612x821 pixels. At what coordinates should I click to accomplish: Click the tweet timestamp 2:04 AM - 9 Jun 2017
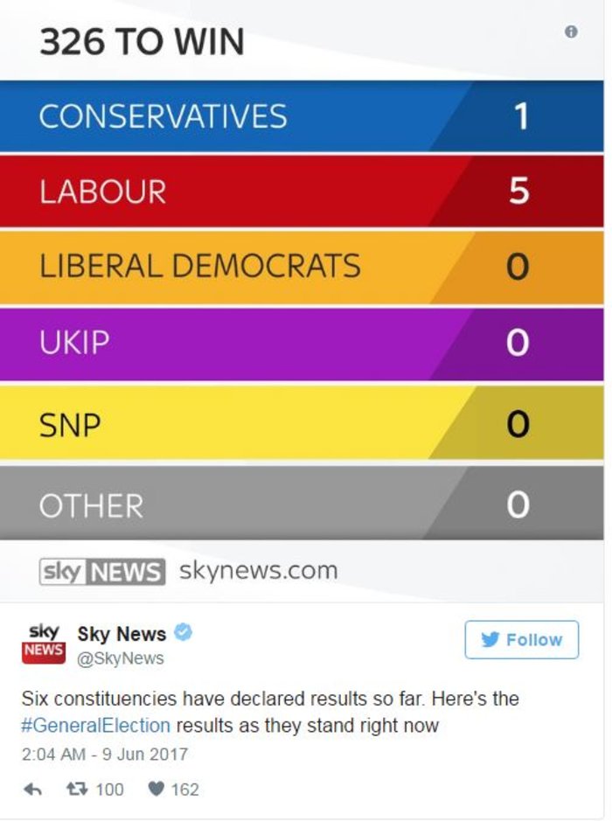click(104, 754)
